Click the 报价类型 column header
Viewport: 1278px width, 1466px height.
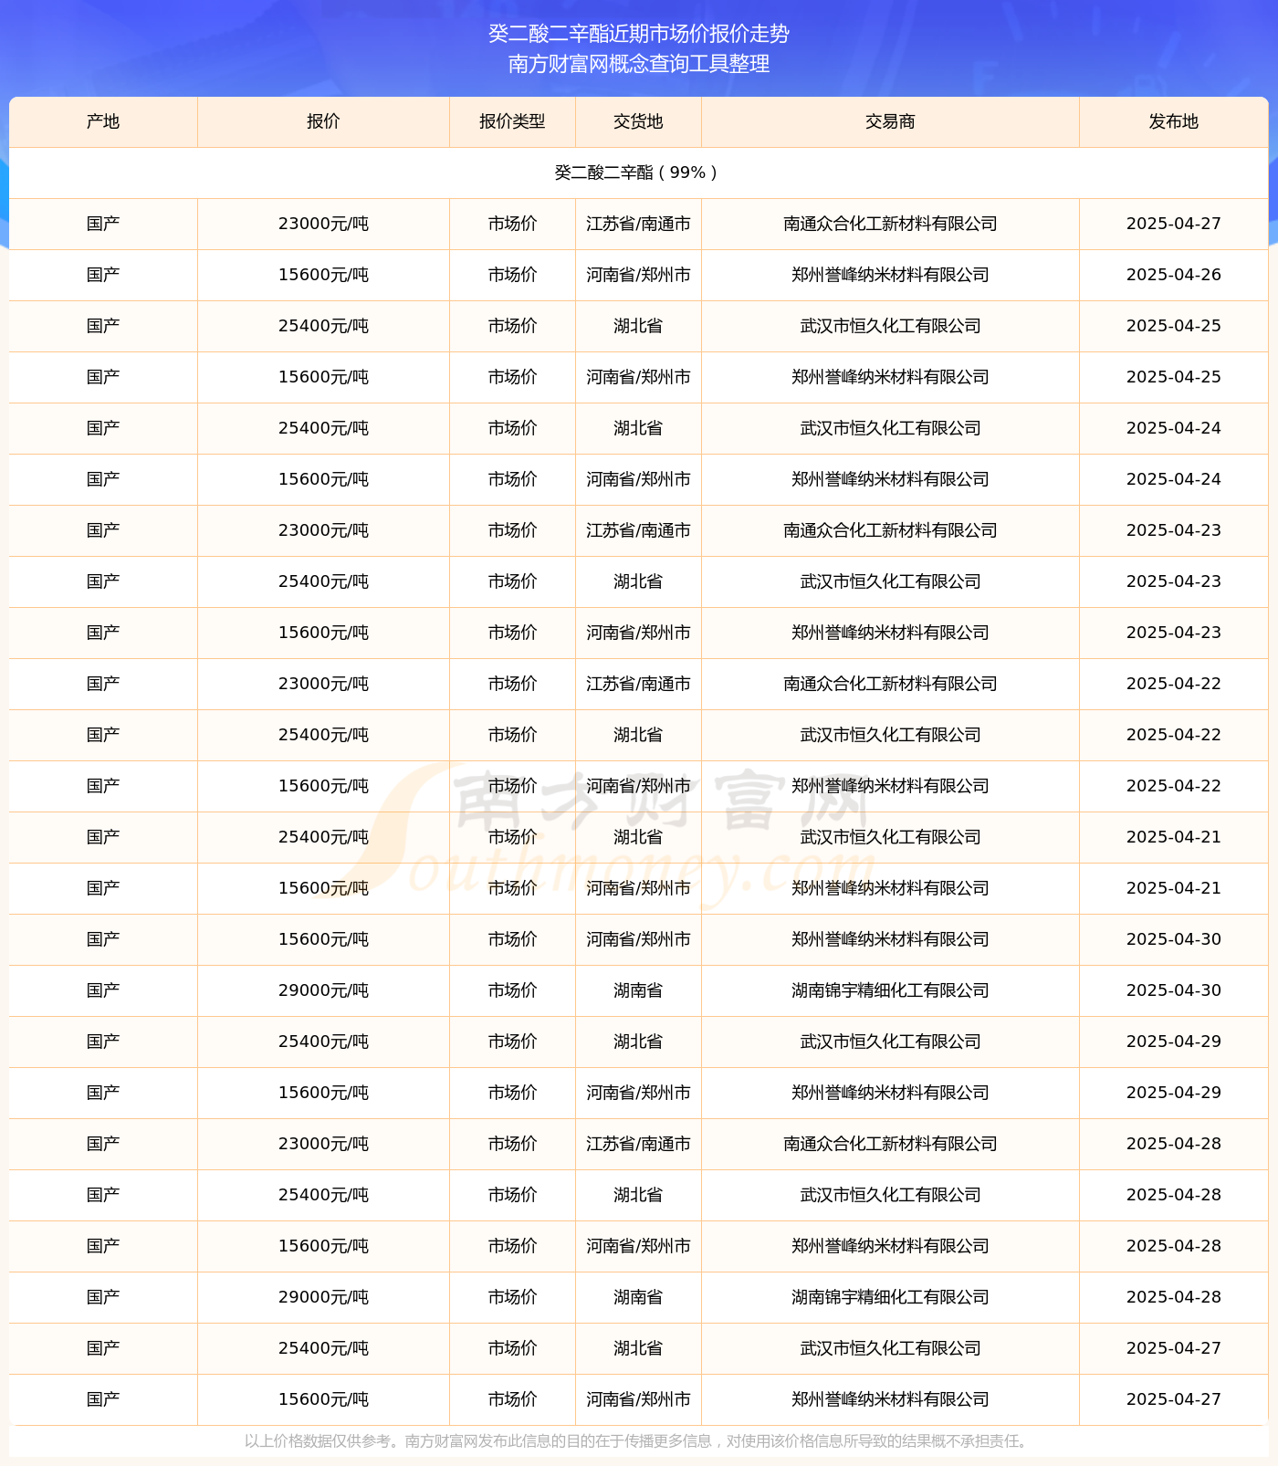tap(512, 121)
